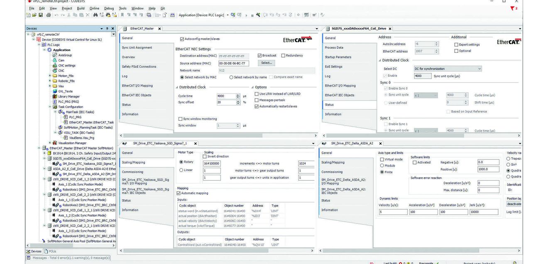Enable the Redundancy checkbox
This screenshot has width=548, height=264.
[x=283, y=55]
